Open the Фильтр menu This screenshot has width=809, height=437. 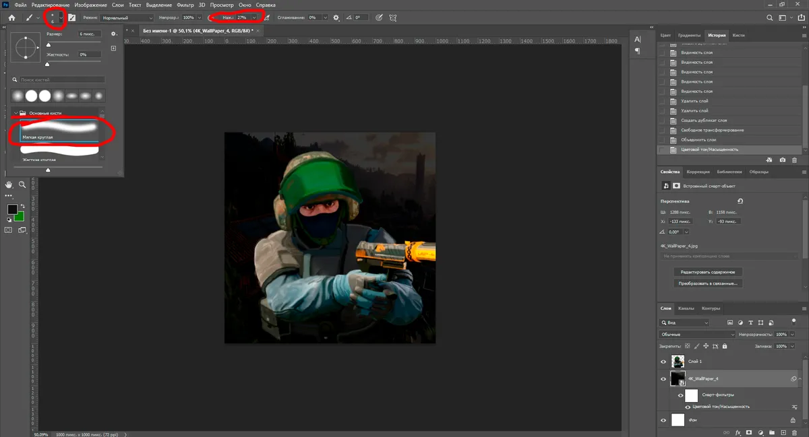pyautogui.click(x=185, y=5)
